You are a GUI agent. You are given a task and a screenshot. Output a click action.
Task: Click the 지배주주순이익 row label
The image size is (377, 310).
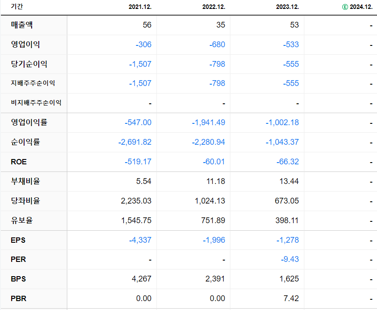(33, 83)
